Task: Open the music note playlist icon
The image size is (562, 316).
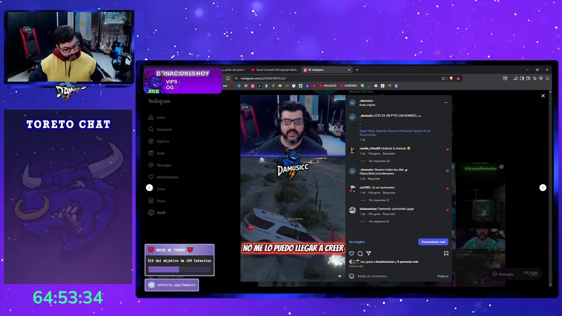Action: (x=515, y=78)
